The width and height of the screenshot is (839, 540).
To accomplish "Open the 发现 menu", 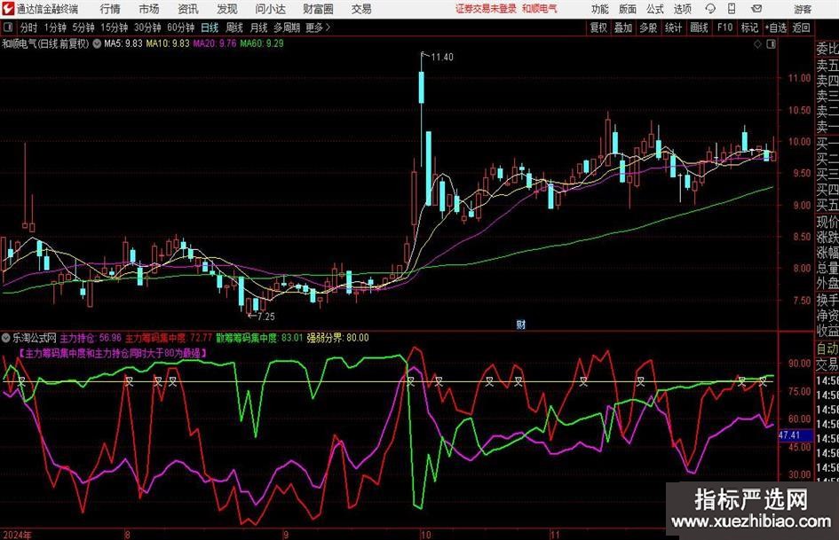I will point(227,9).
